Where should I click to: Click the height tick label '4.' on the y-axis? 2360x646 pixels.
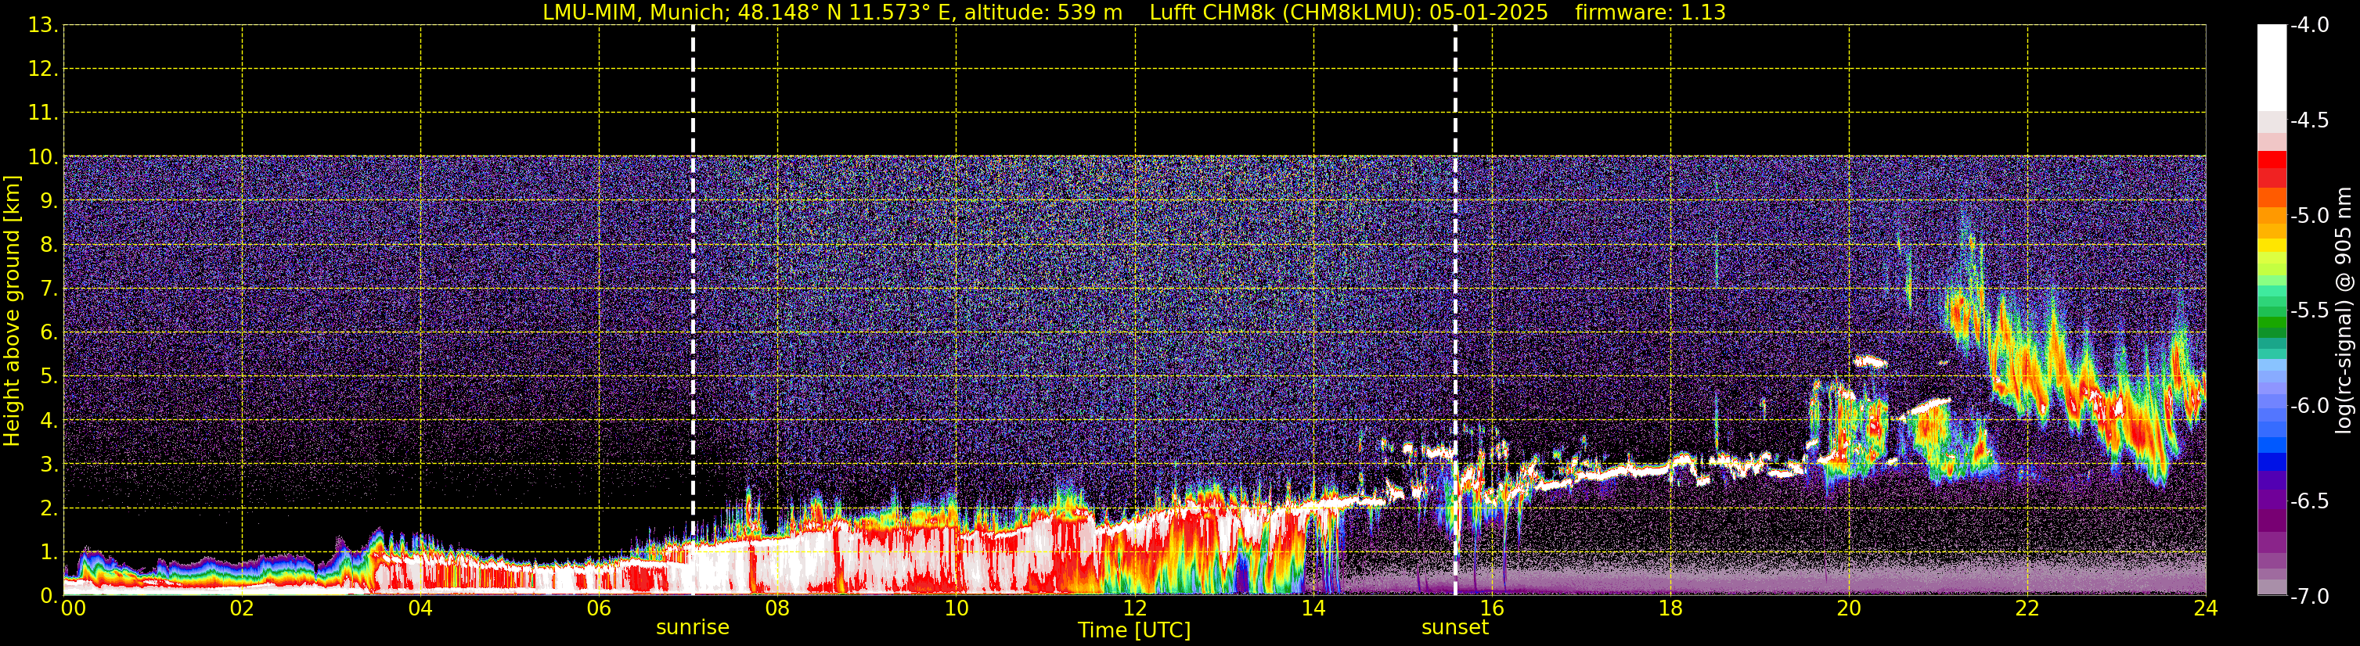click(49, 421)
